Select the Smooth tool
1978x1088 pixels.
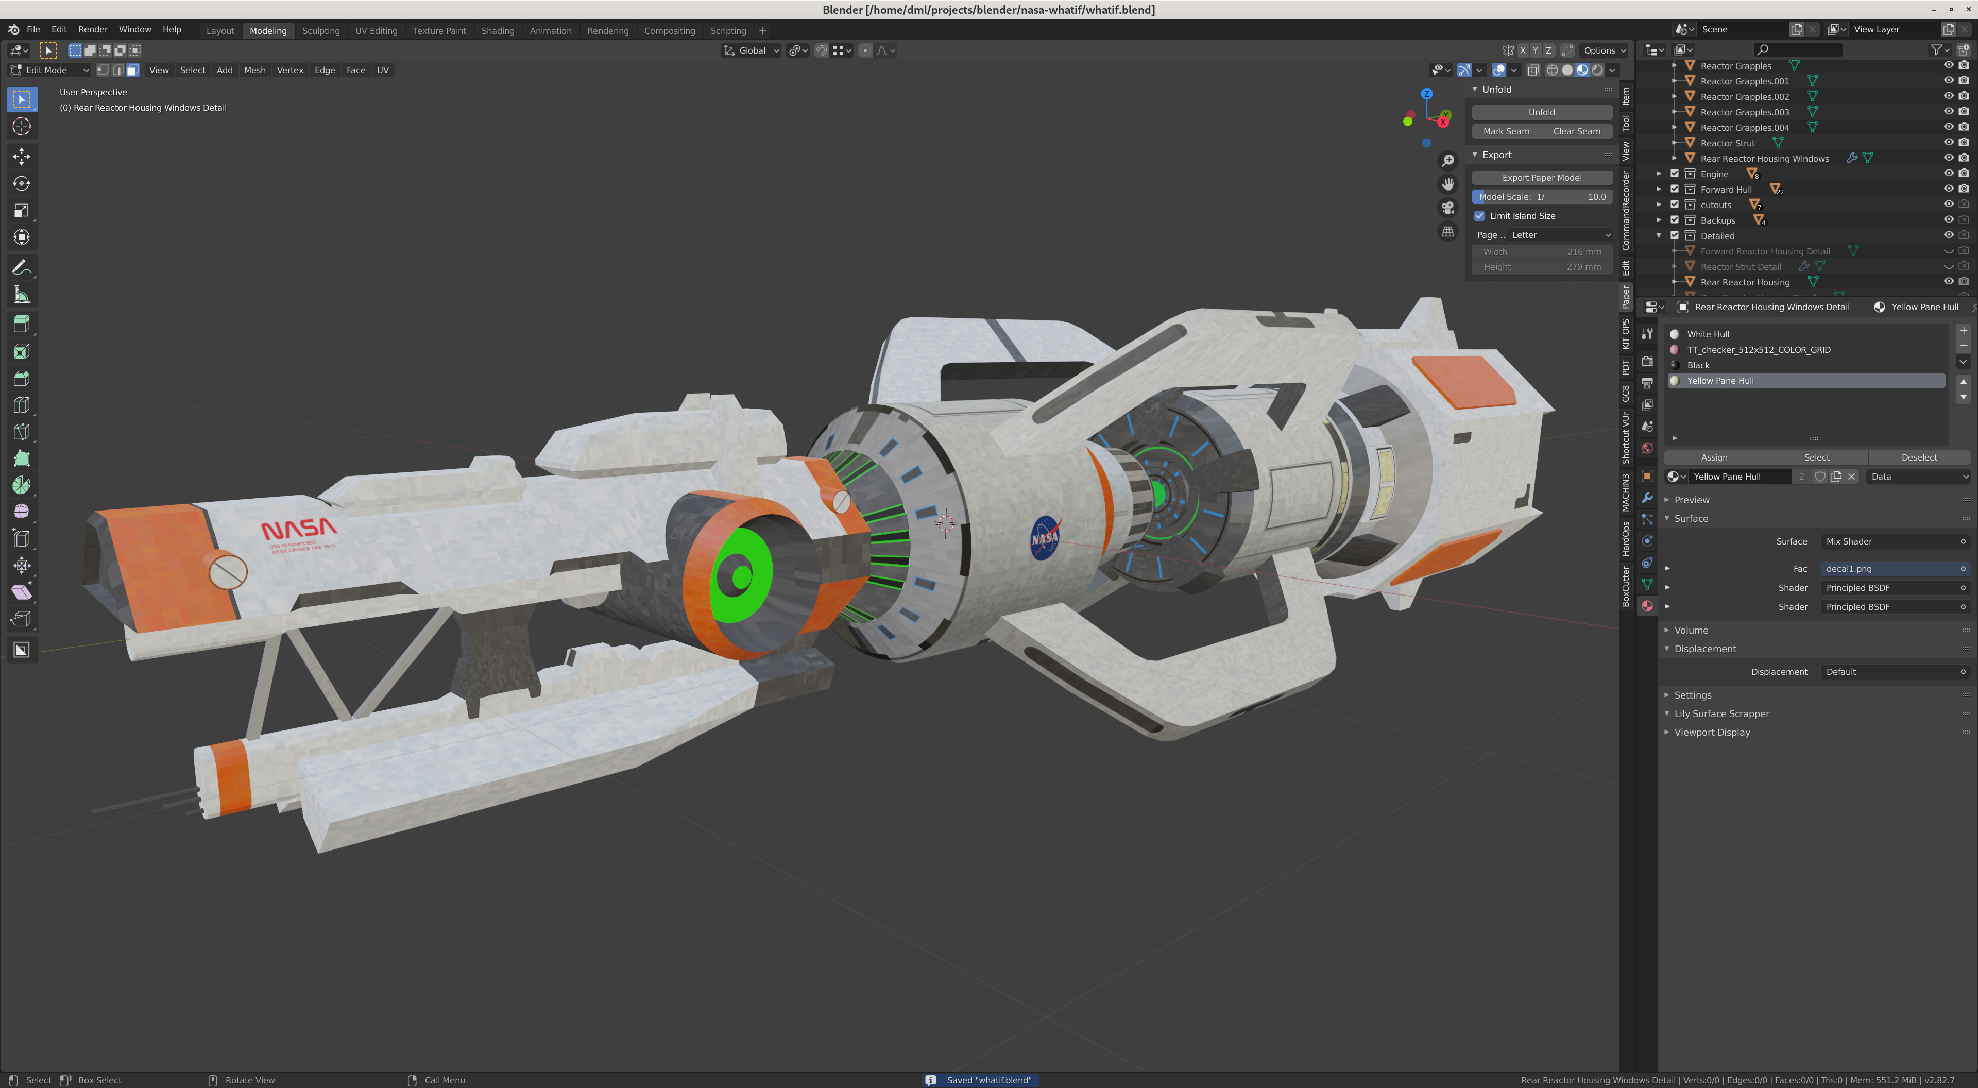22,512
